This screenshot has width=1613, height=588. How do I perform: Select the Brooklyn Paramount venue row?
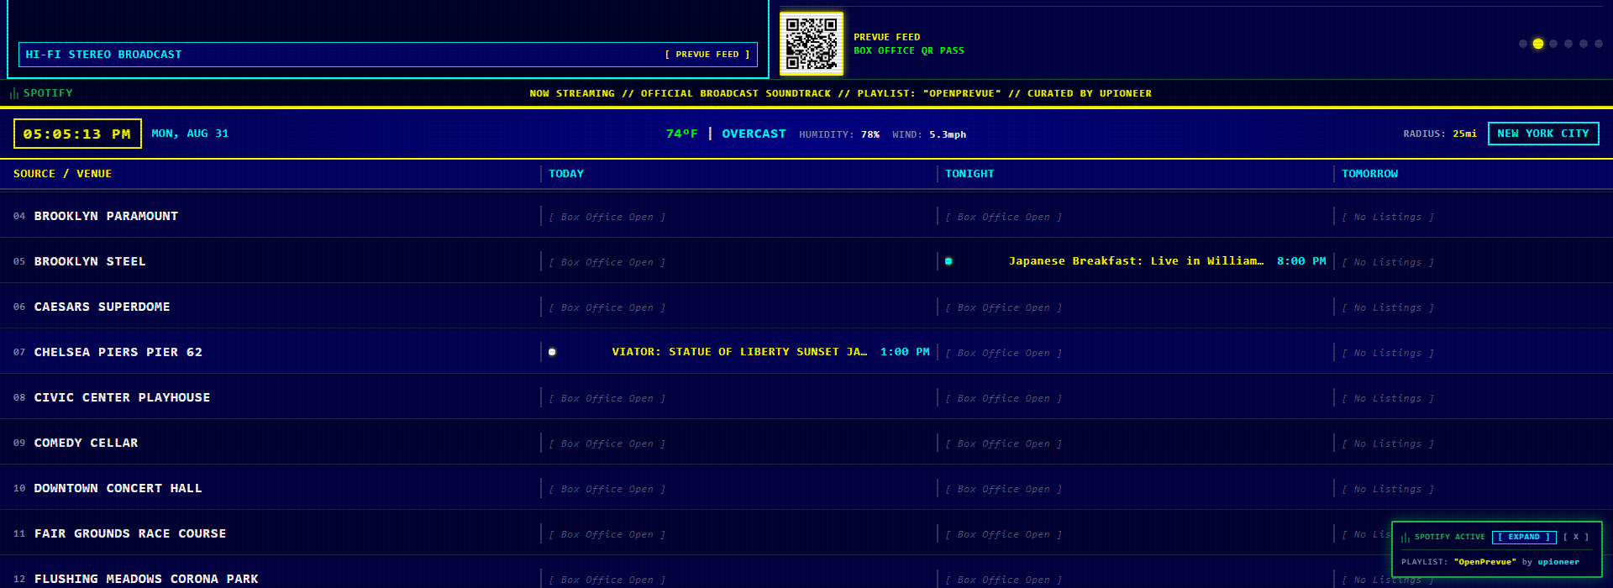tap(806, 216)
